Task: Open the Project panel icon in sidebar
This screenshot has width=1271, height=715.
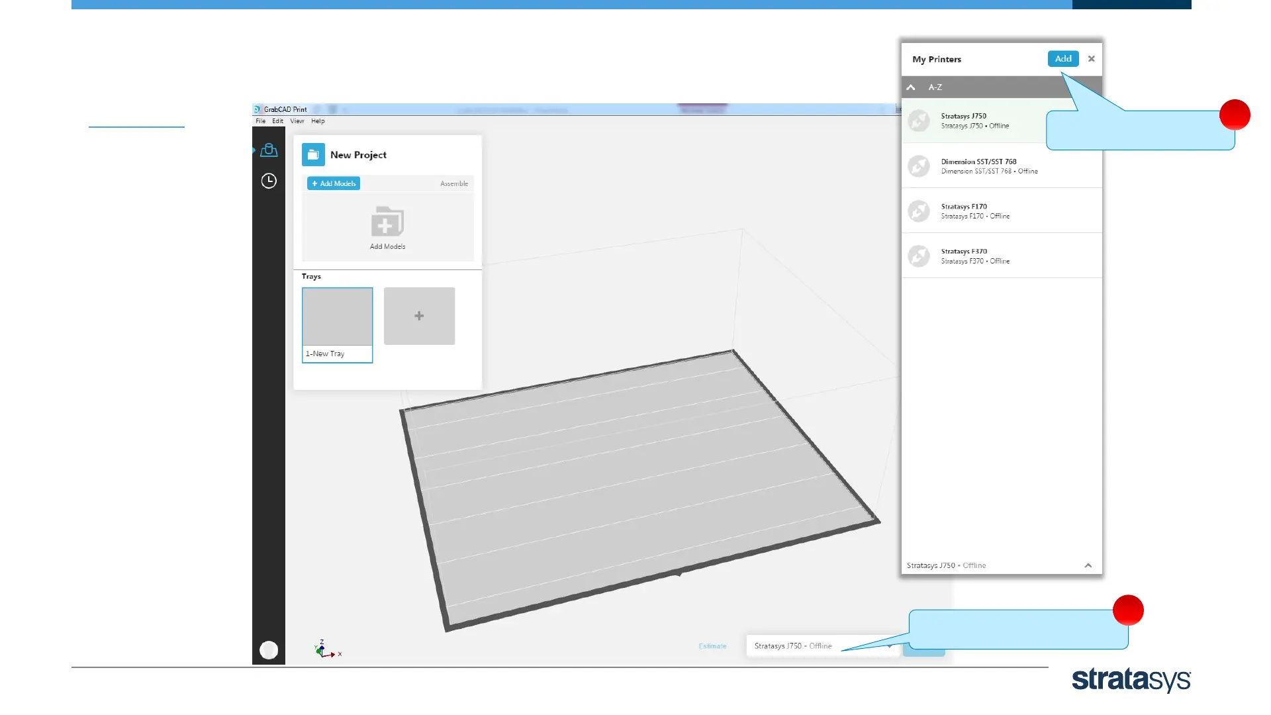Action: (x=269, y=150)
